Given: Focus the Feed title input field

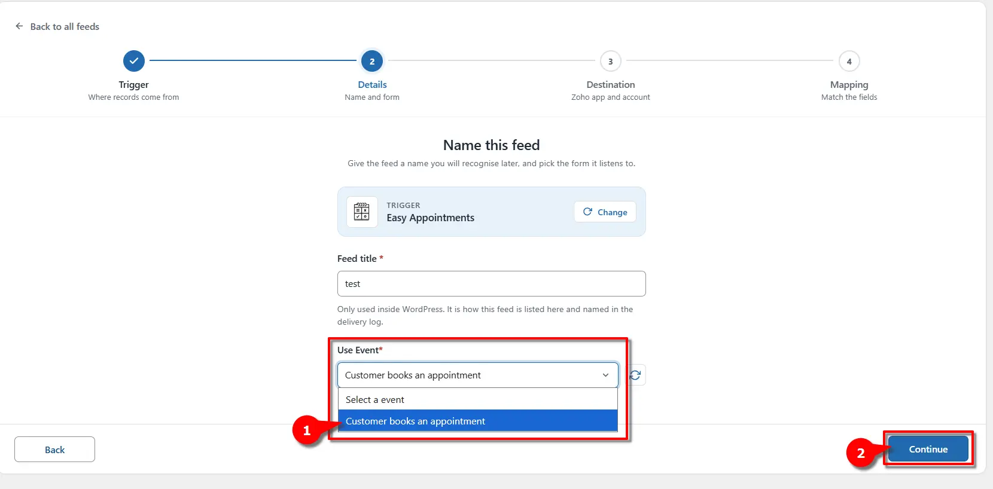Looking at the screenshot, I should click(491, 283).
